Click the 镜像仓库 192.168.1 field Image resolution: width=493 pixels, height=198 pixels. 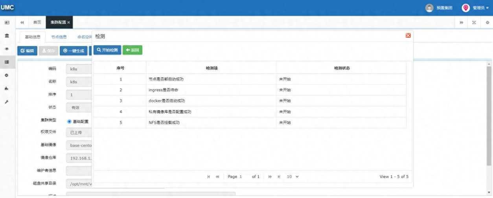79,158
